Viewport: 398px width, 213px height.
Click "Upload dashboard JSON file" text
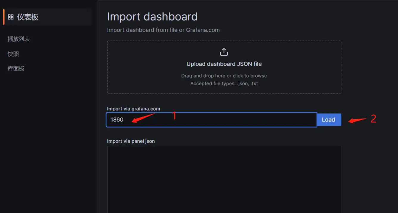coord(224,64)
